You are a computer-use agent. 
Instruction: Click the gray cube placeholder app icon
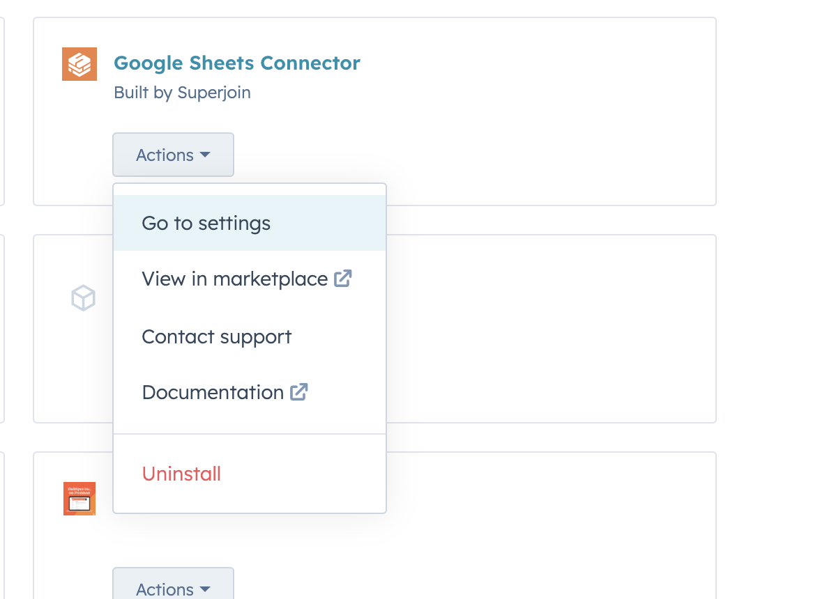click(83, 299)
